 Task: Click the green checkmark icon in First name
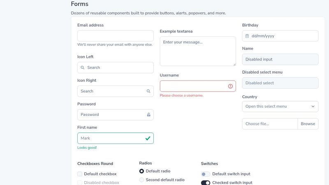pyautogui.click(x=148, y=139)
